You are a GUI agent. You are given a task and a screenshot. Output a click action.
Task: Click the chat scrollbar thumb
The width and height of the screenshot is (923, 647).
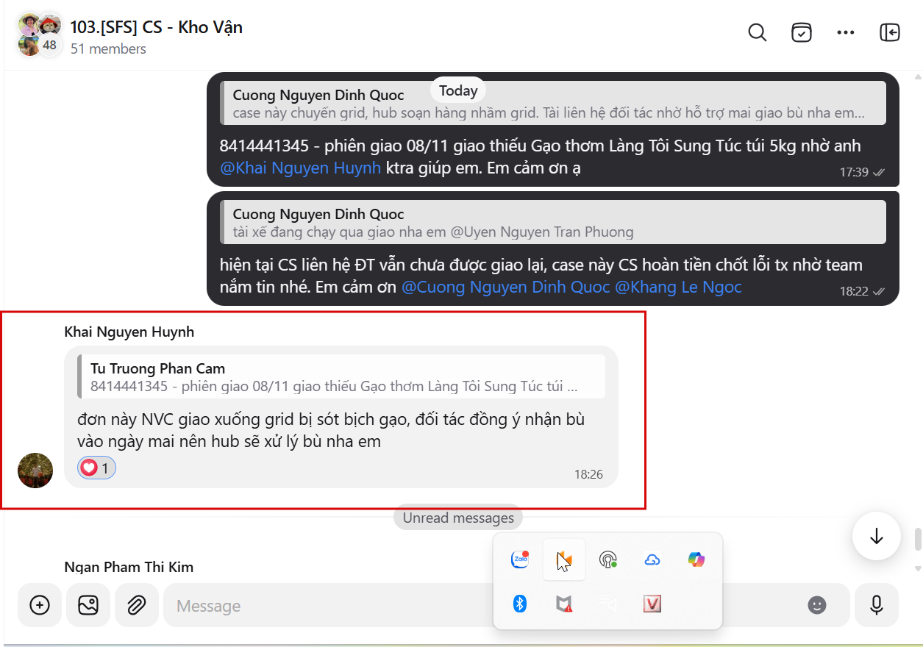[917, 539]
